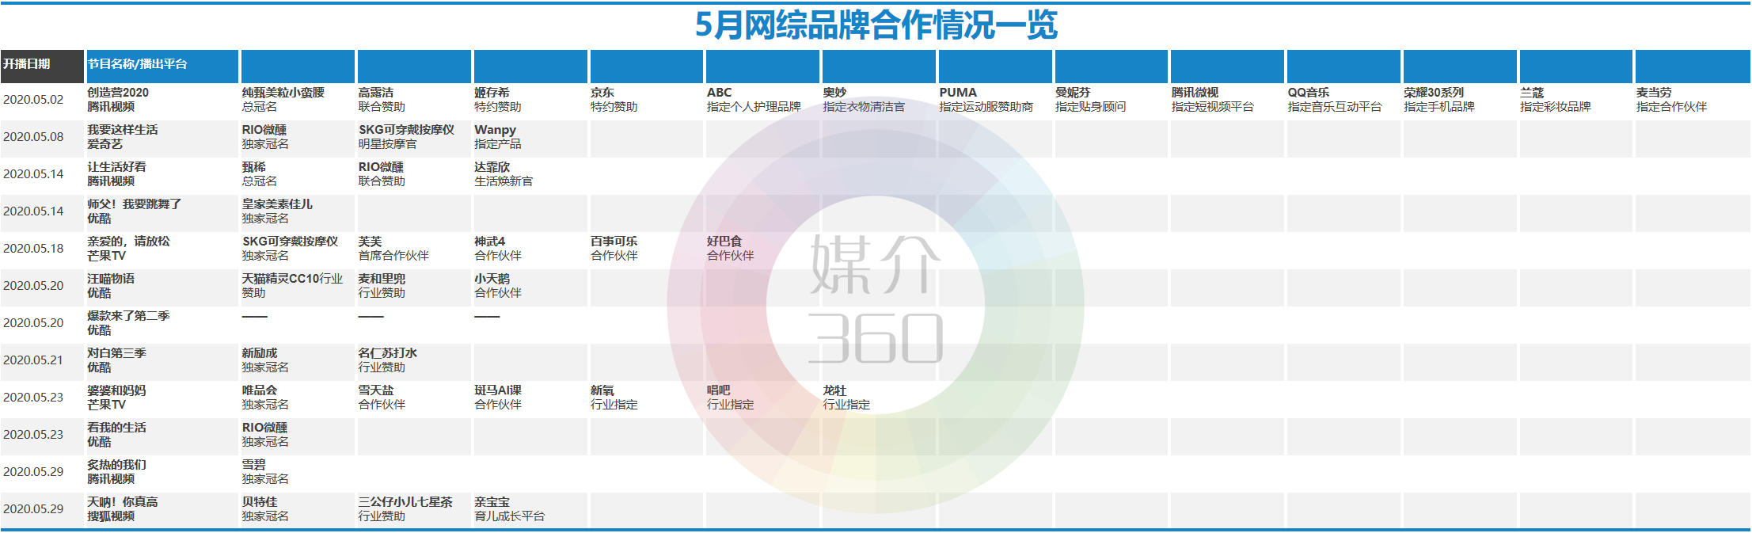Screen dimensions: 1752x533
Task: Select the 麦当劳 指定合作伙伴 cell
Action: (x=1693, y=100)
